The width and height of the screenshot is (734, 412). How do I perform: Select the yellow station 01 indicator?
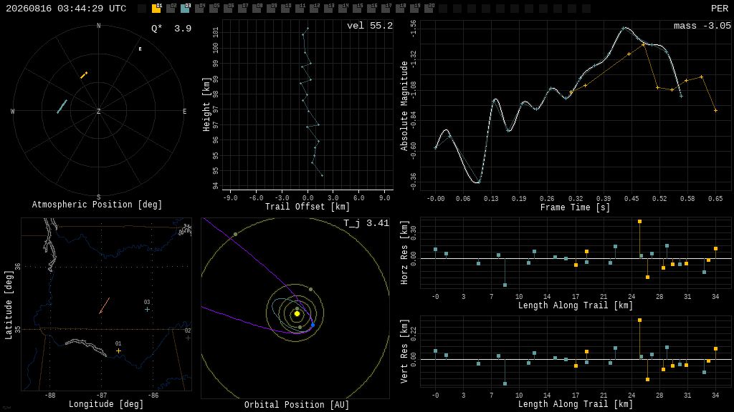pyautogui.click(x=156, y=9)
